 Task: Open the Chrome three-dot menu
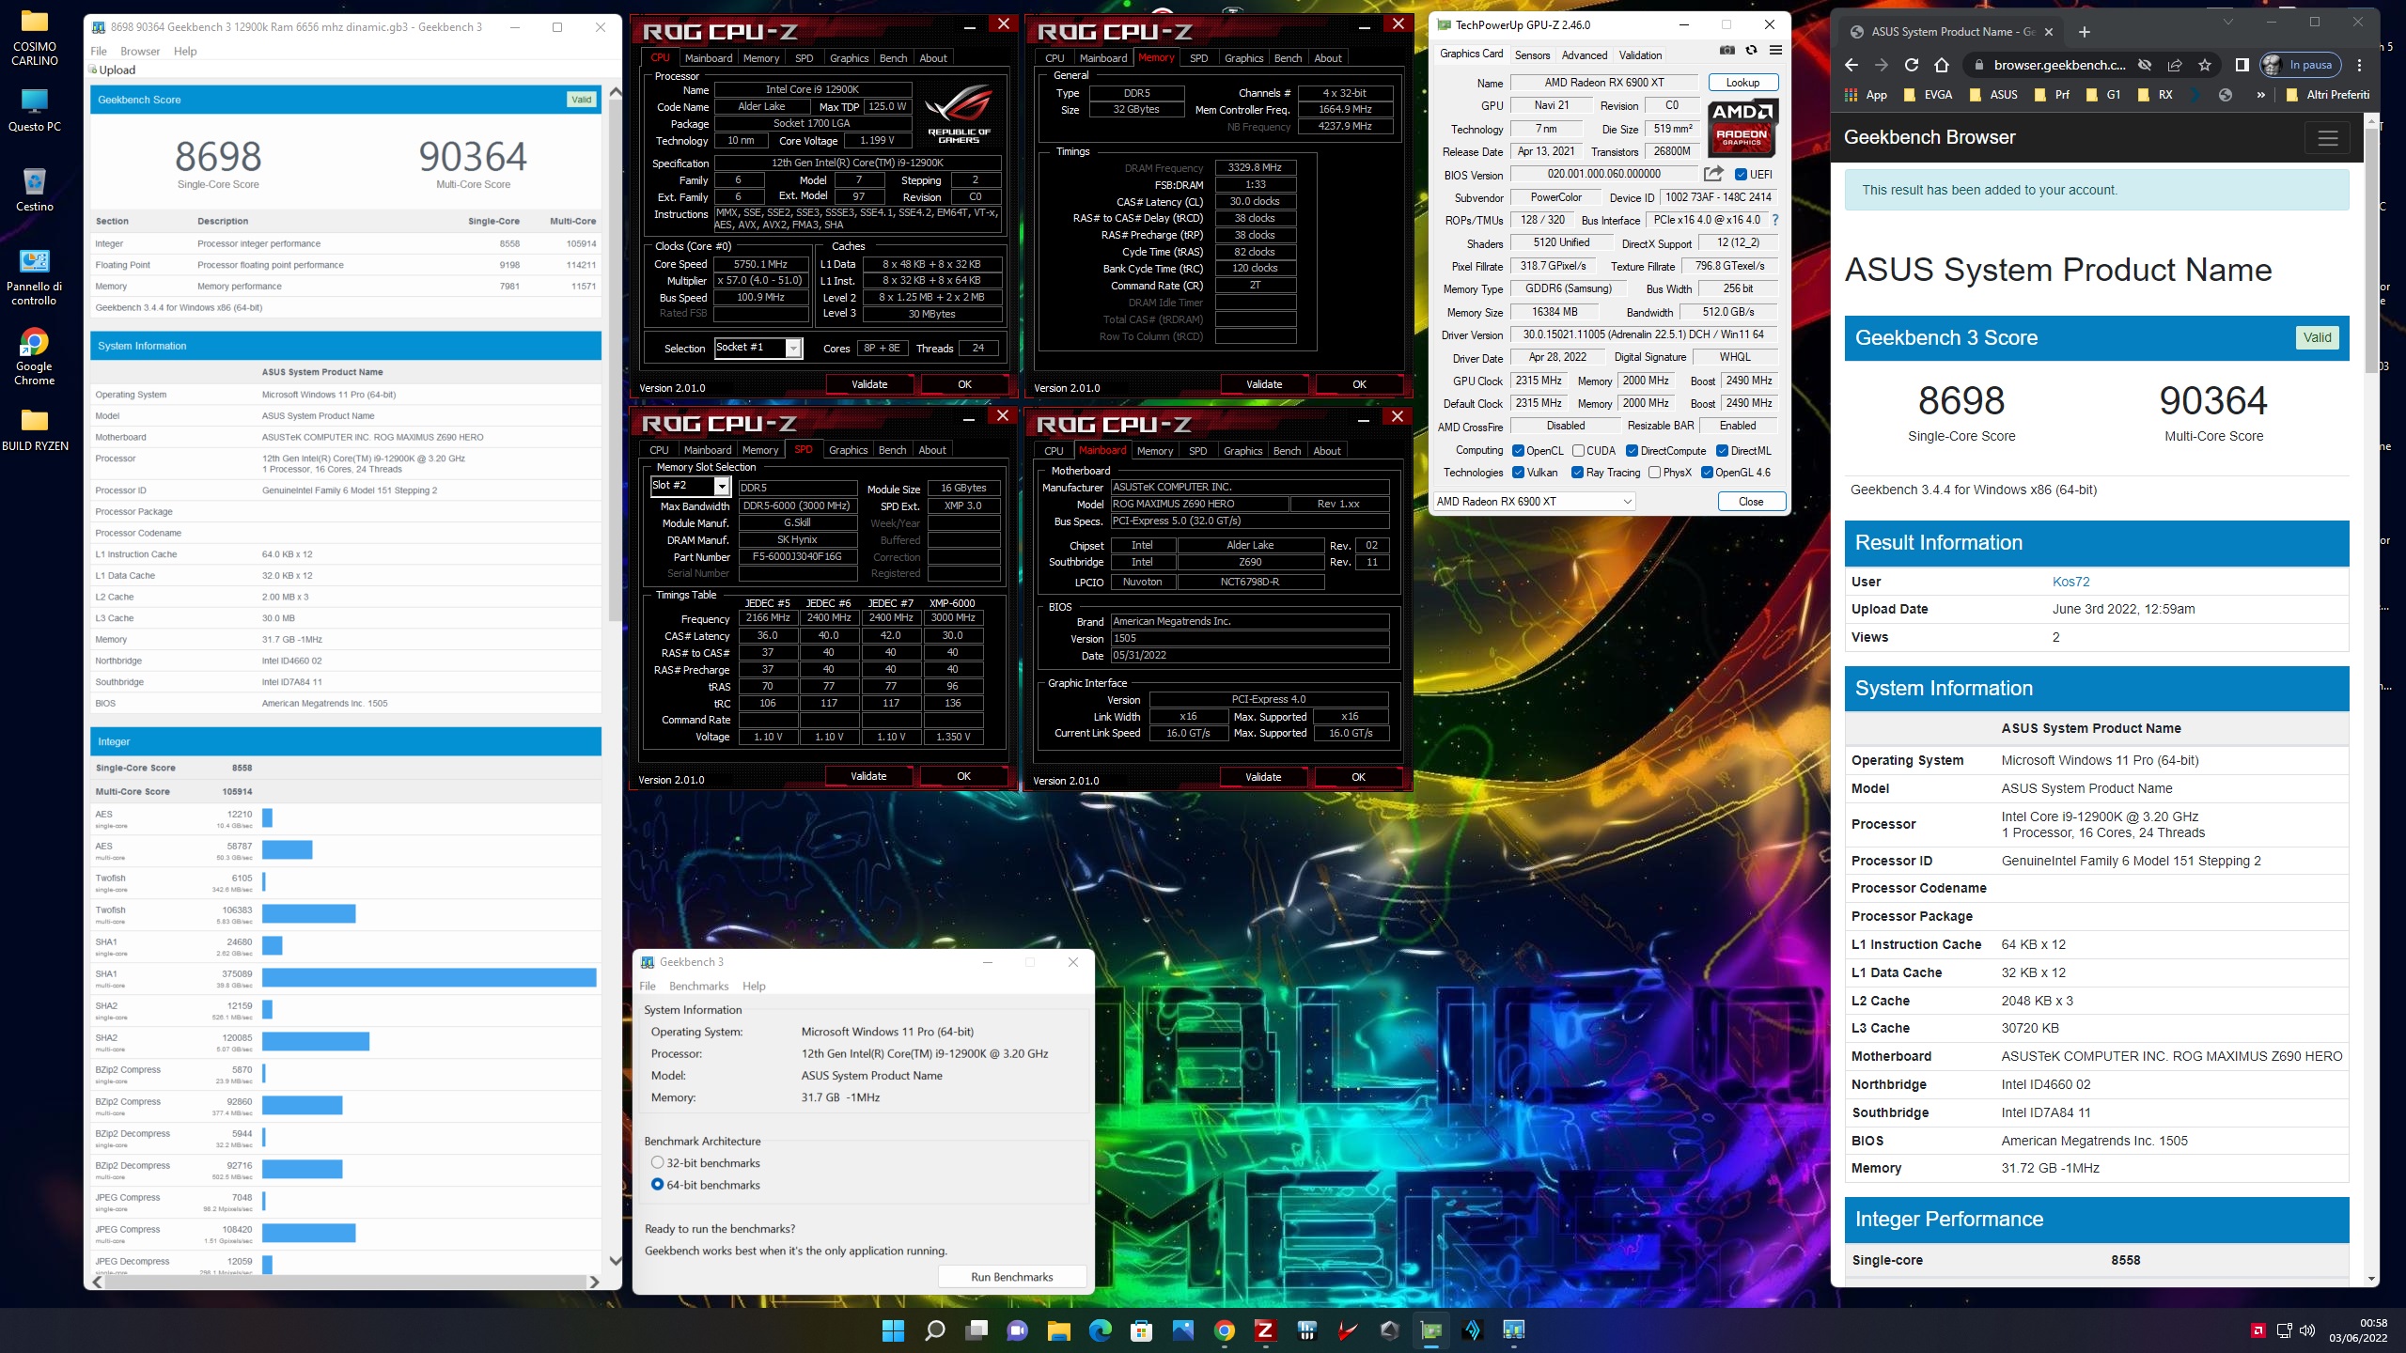click(2359, 65)
